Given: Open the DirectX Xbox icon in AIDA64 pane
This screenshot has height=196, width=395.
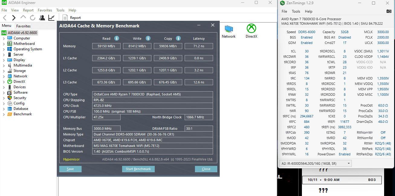Looking at the screenshot, I should [251, 29].
